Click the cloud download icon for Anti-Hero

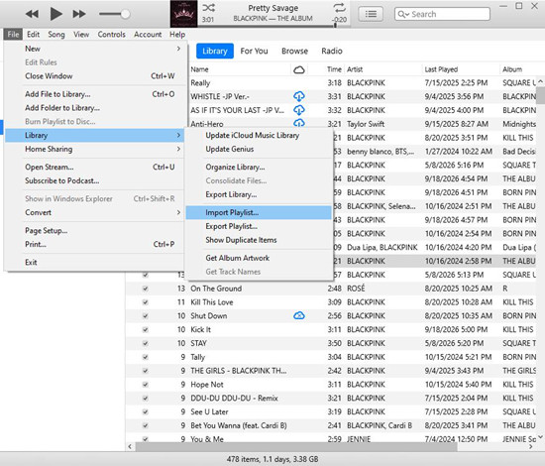(x=299, y=123)
